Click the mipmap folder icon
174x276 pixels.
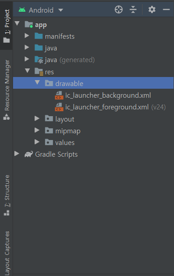[x=49, y=131]
